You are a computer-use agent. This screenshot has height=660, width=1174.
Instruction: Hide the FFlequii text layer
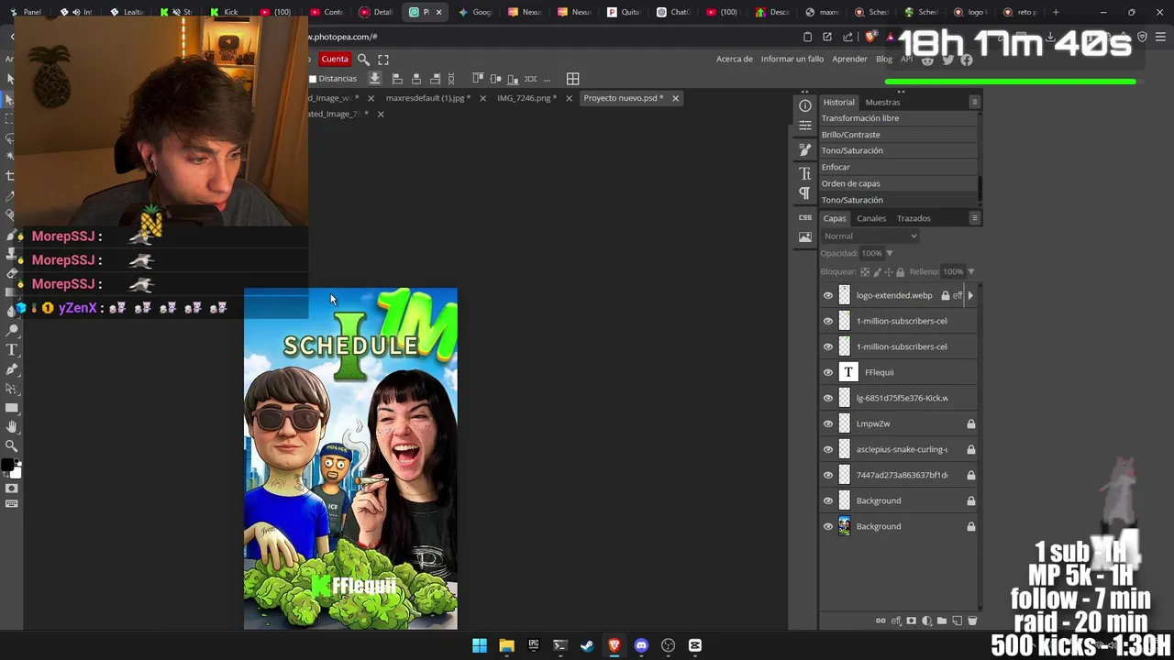click(828, 372)
